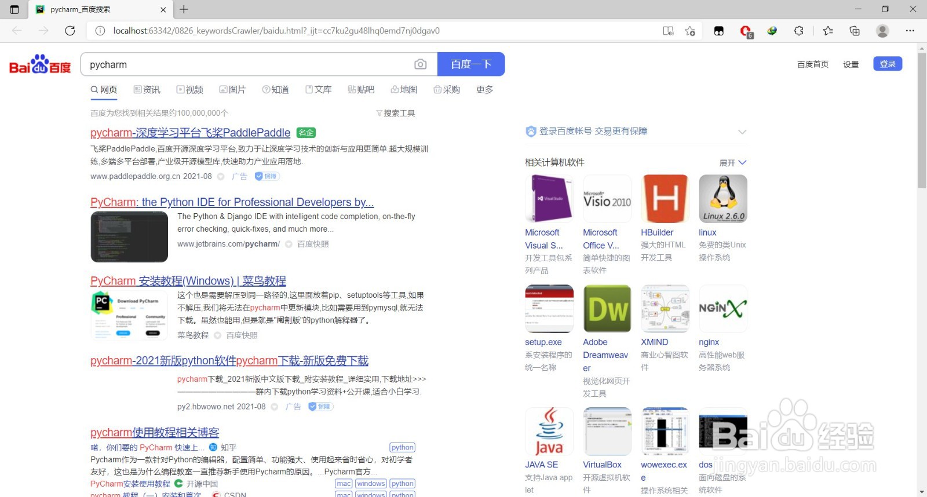Click the 登录 login button
927x497 pixels.
pyautogui.click(x=888, y=64)
